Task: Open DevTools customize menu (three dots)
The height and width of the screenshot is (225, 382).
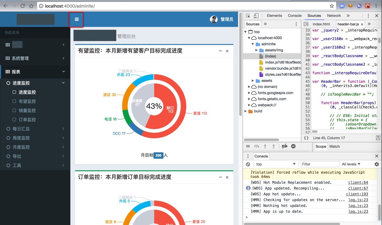Action: (368, 16)
